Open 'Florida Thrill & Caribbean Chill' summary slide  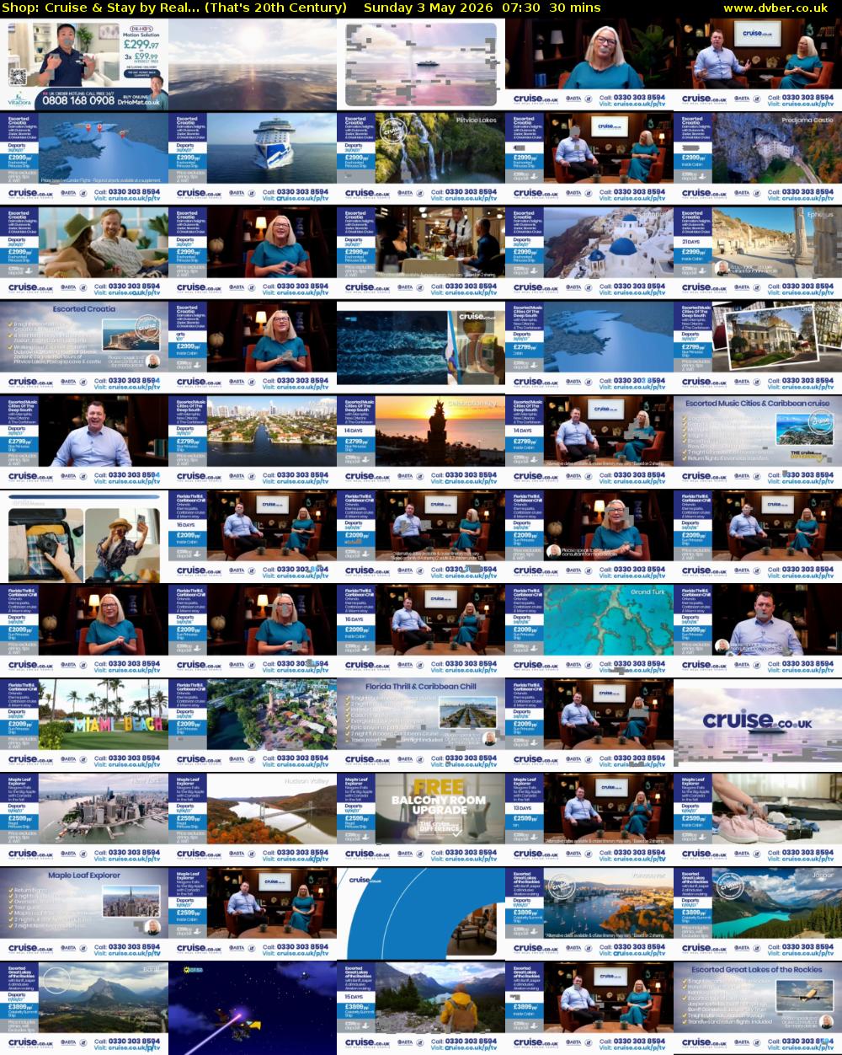(x=421, y=726)
